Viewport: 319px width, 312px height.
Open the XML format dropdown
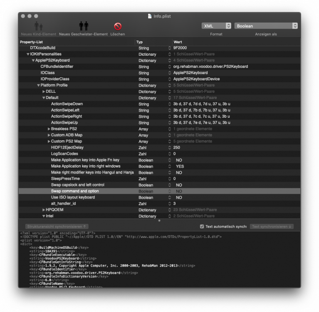pyautogui.click(x=216, y=26)
